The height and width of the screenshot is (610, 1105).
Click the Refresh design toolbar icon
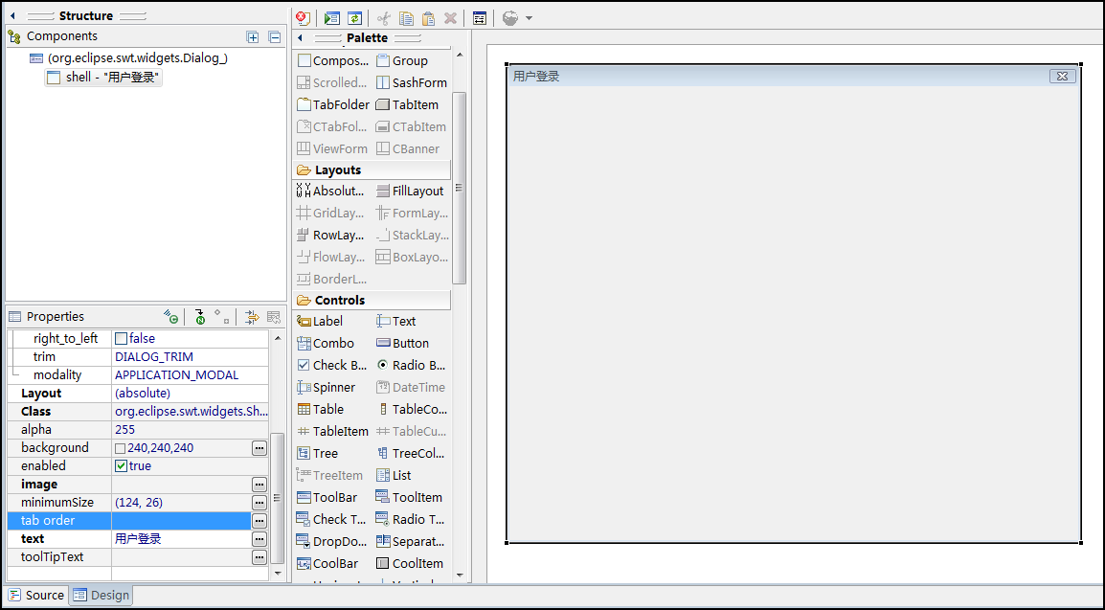point(355,18)
